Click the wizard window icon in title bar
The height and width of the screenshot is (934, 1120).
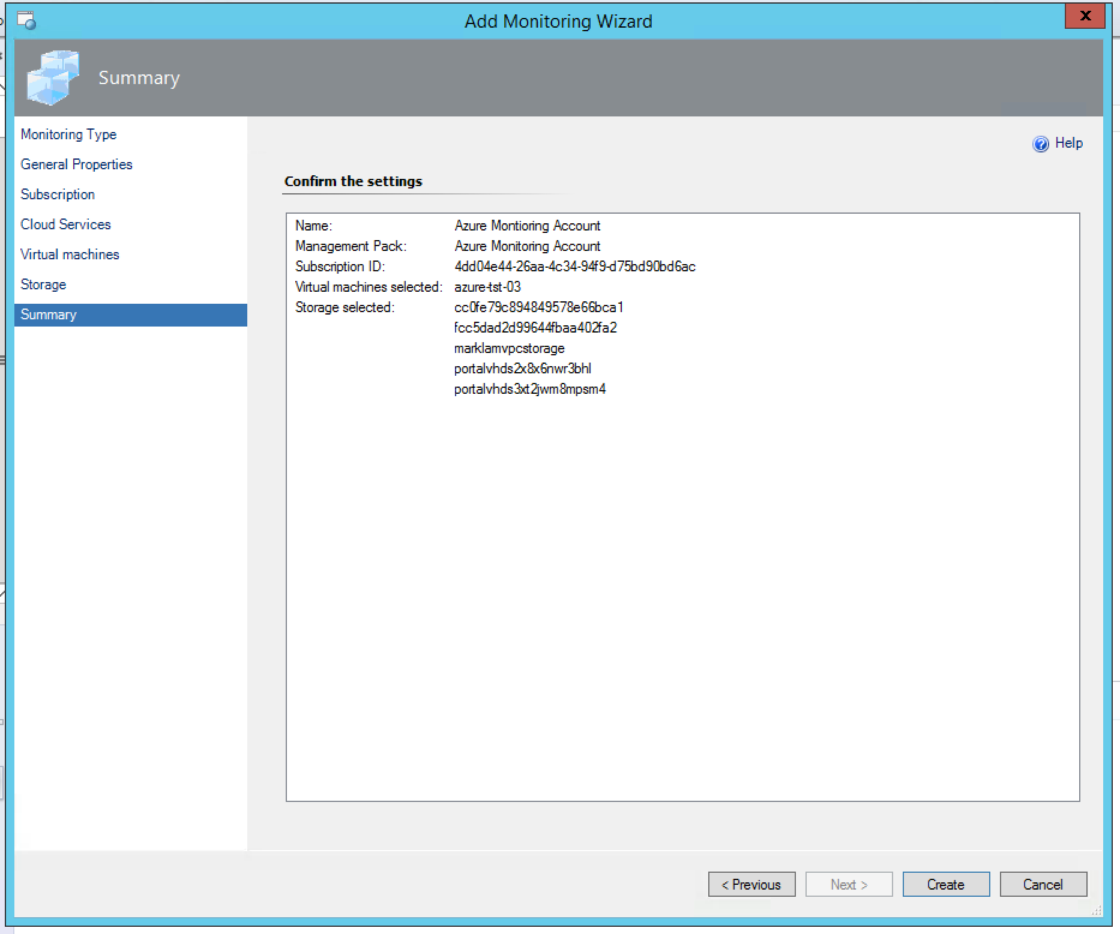26,21
